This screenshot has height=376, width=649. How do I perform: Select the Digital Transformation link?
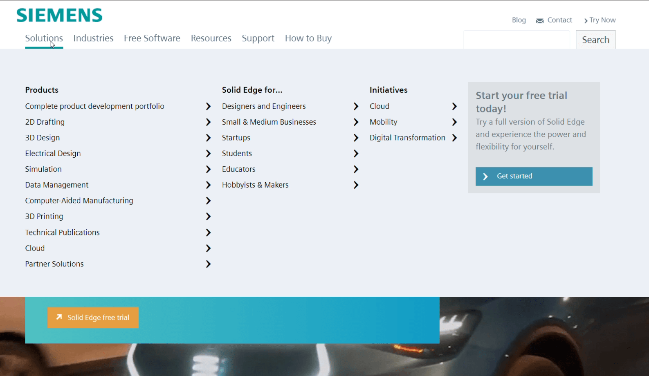[x=407, y=138]
